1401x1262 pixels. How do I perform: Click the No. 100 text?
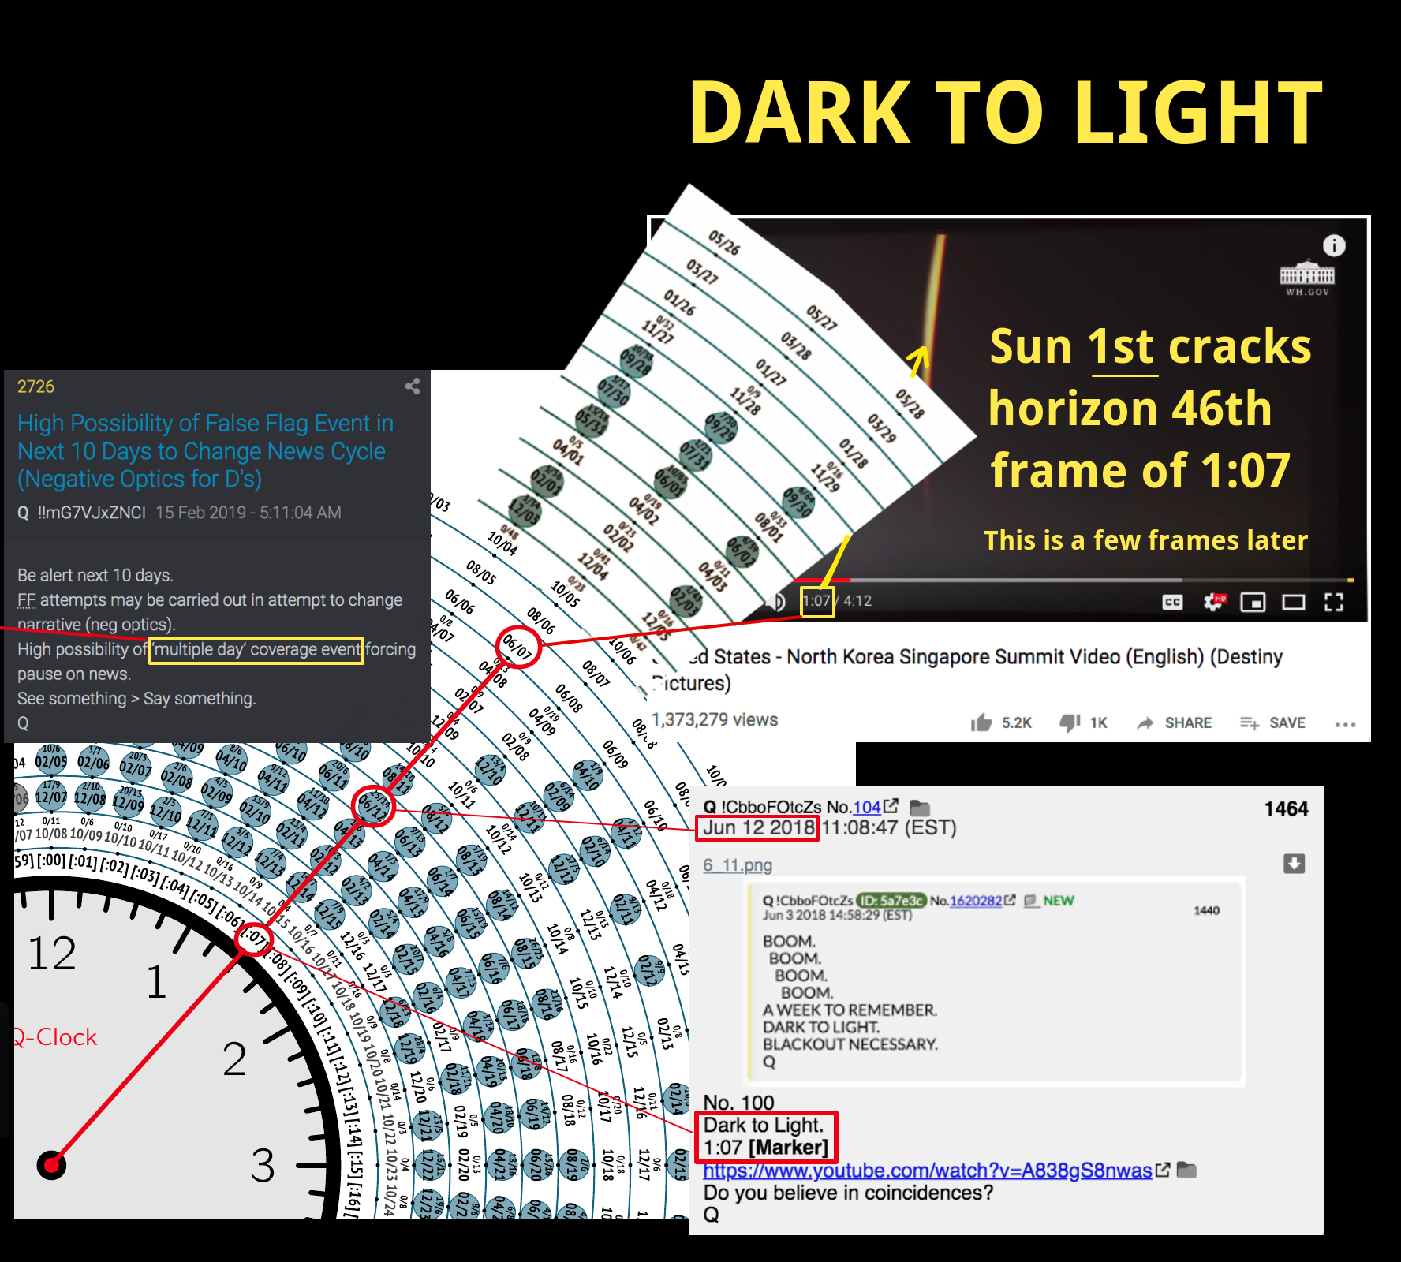(738, 1103)
